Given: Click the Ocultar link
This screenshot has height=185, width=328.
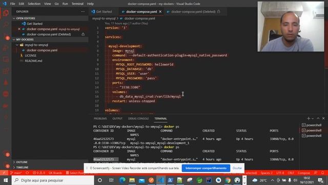Looking at the screenshot, I should point(237,168).
